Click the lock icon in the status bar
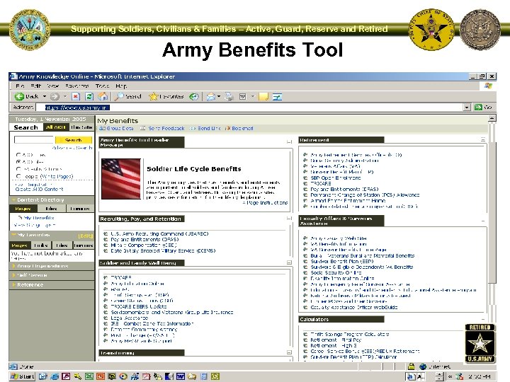The height and width of the screenshot is (382, 510). tap(411, 366)
